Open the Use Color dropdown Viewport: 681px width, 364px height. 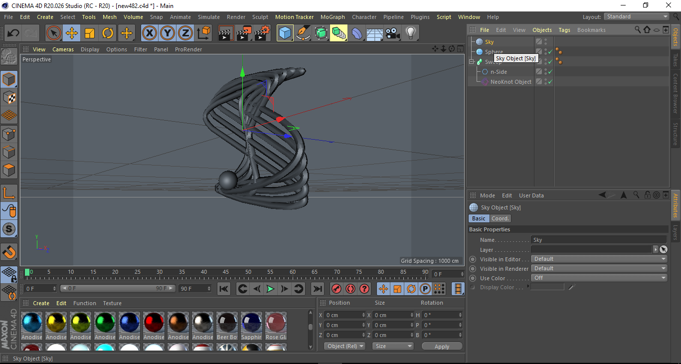[599, 278]
